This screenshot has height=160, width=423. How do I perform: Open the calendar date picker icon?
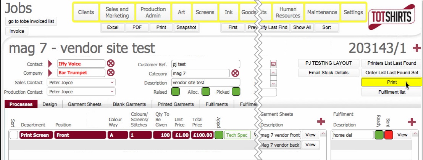click(x=273, y=64)
